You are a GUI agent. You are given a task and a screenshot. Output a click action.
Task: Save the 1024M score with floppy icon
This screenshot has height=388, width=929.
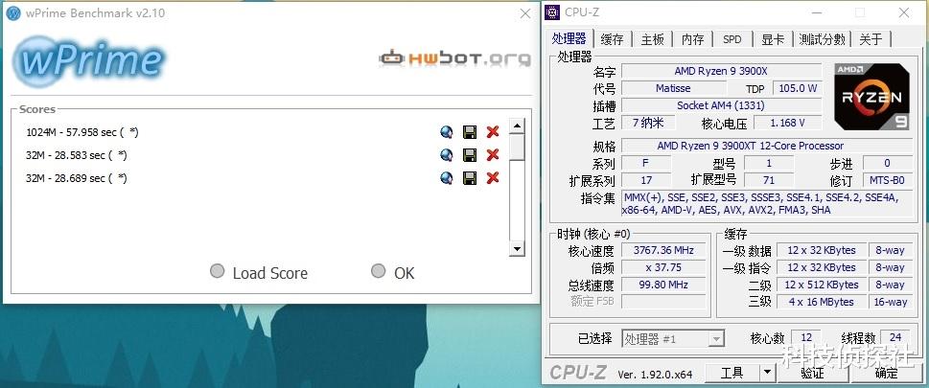tap(470, 132)
